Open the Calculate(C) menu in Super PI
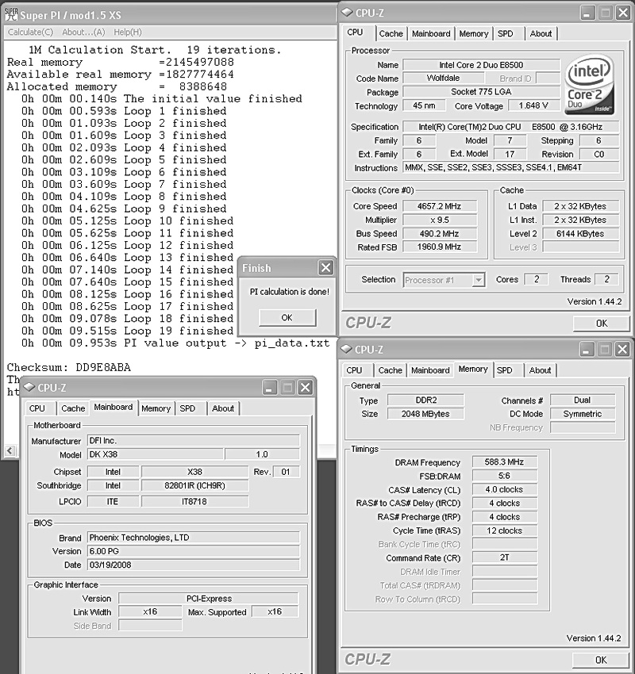This screenshot has width=635, height=674. 30,32
